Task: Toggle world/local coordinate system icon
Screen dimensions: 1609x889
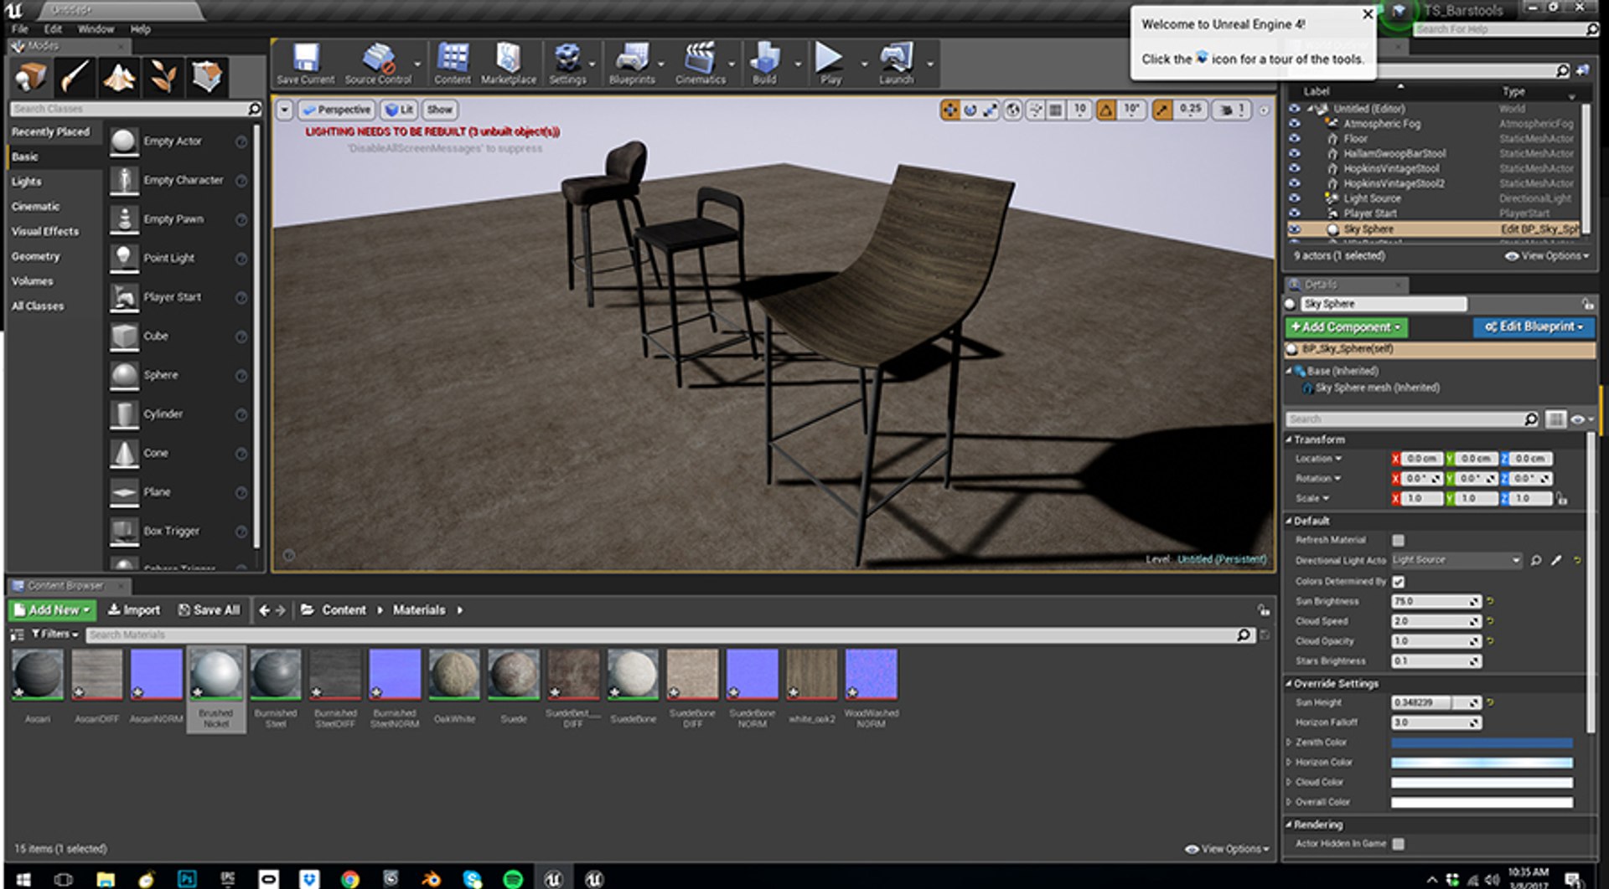Action: (1013, 110)
